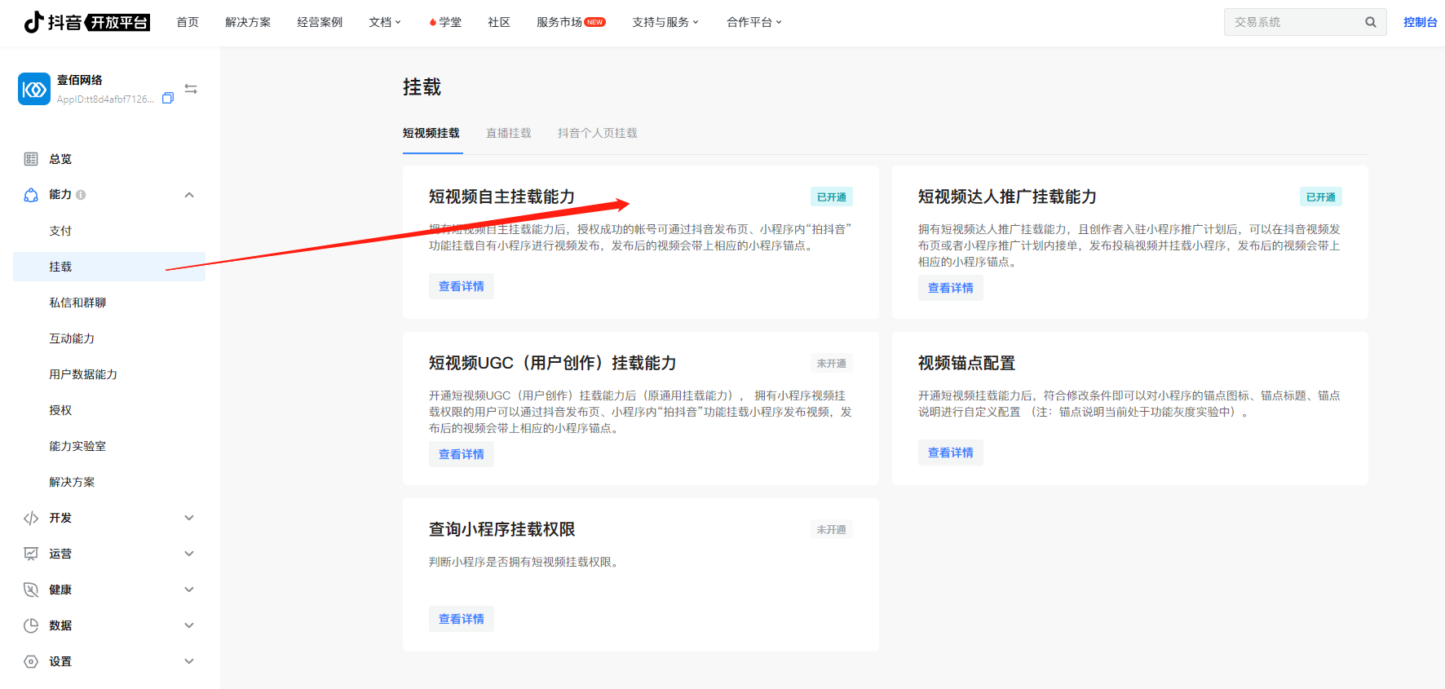Click 已开通 badge on 短视频自主挂载能力
The image size is (1445, 689).
click(x=832, y=197)
